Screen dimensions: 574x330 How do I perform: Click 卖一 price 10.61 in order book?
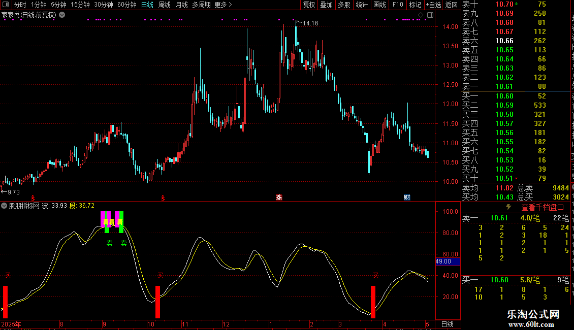coord(504,86)
